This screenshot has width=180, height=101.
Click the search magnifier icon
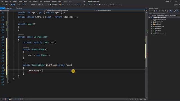click(84, 1)
